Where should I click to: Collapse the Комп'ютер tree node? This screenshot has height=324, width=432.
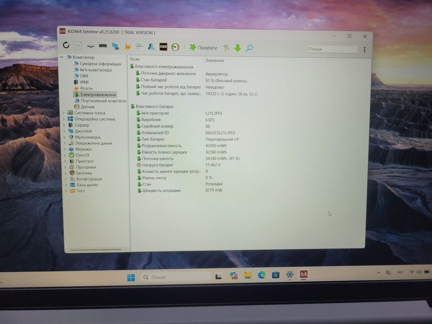[x=61, y=57]
